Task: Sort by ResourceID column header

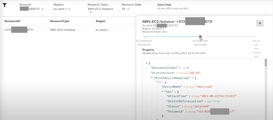Action: [12, 21]
